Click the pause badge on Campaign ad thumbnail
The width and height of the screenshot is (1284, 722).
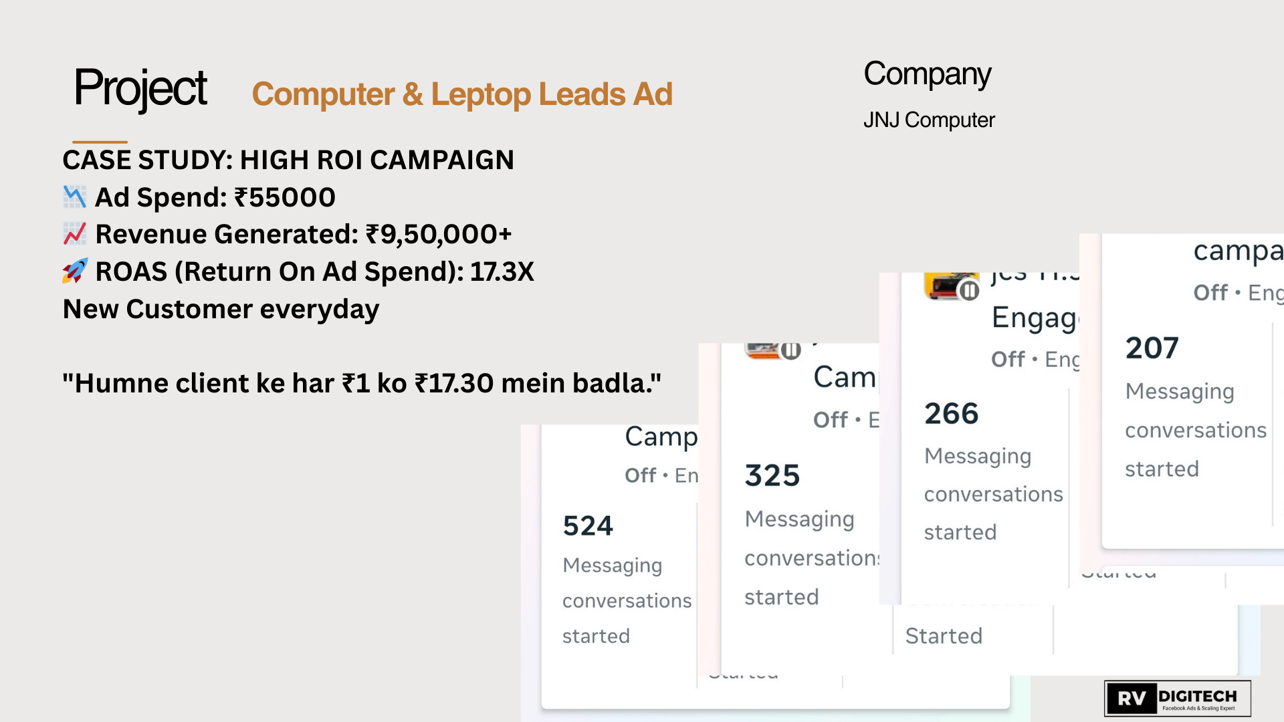coord(790,350)
